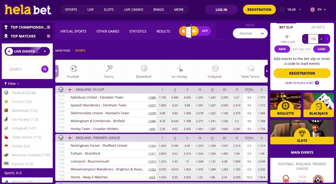Click the Save bet slip button
Viewport: 336px width, 184px height.
(x=282, y=49)
